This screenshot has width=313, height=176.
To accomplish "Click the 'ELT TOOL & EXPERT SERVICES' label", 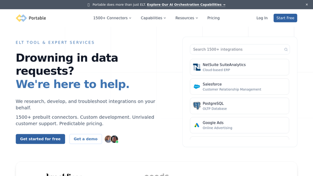I will click(55, 42).
